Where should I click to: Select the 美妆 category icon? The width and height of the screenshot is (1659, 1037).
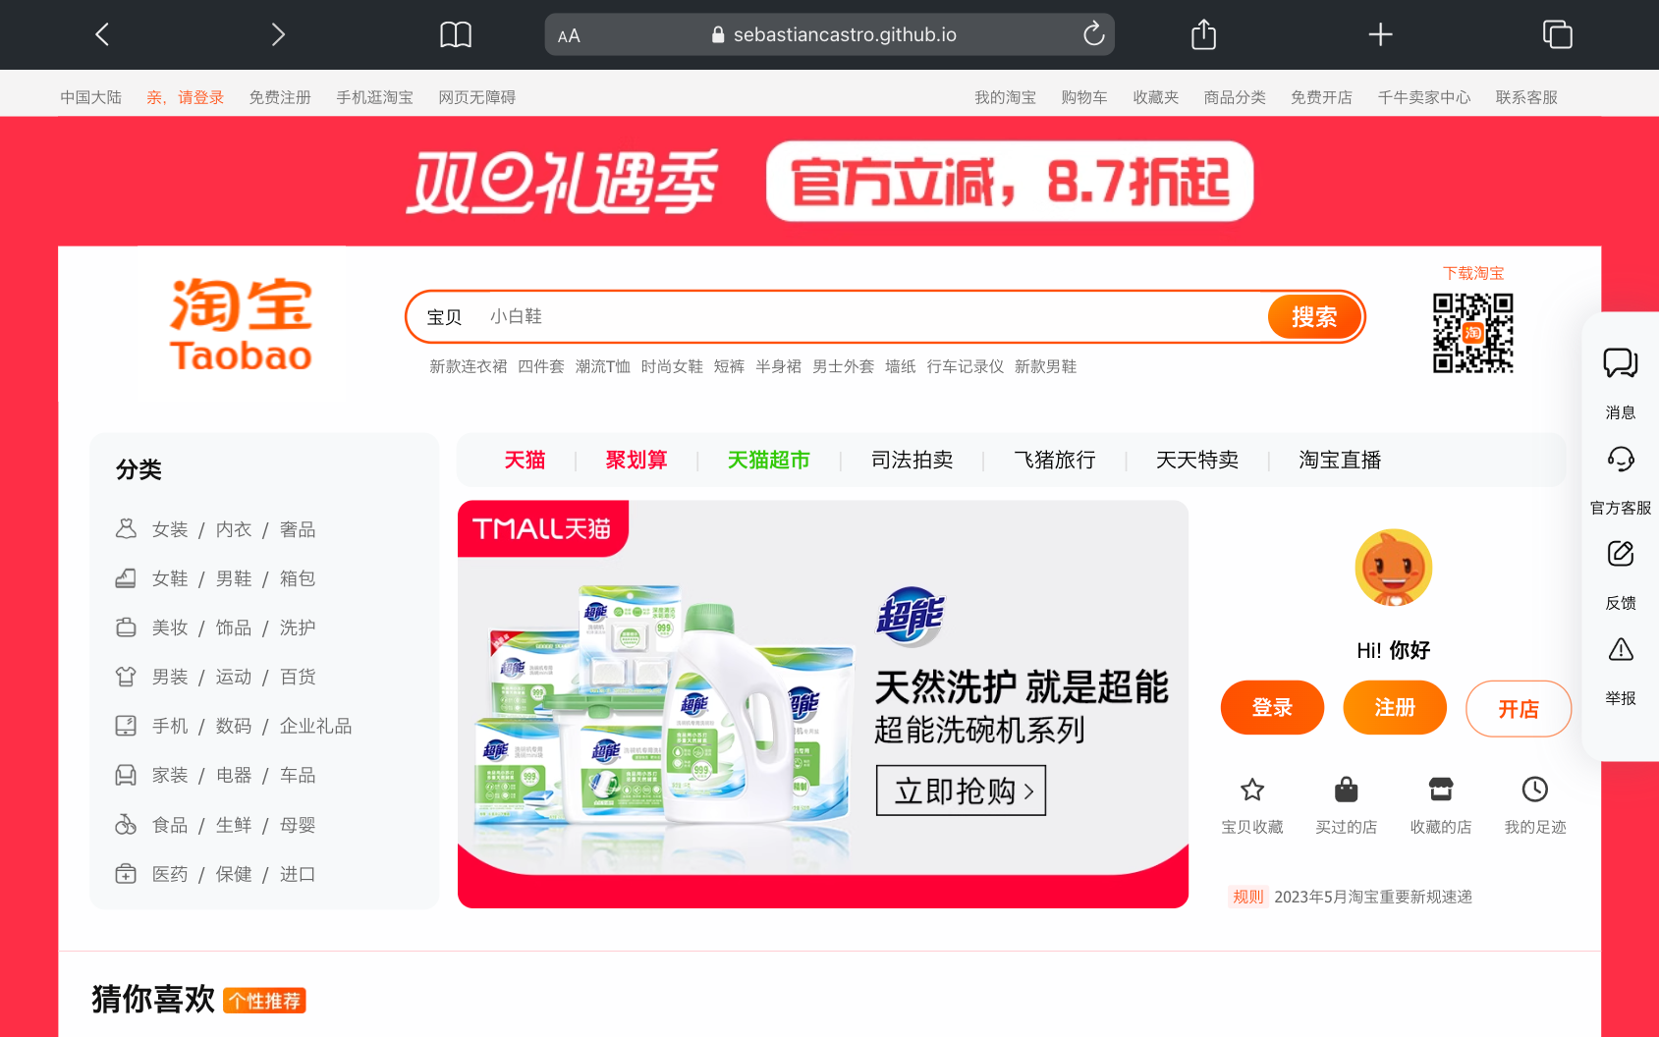click(x=126, y=628)
